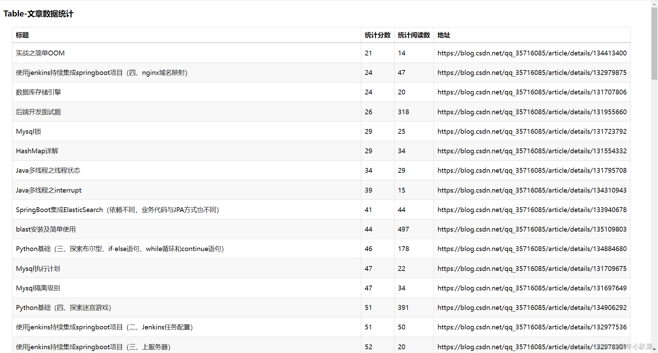
Task: Click the 统计阅读数 column header
Action: 414,35
